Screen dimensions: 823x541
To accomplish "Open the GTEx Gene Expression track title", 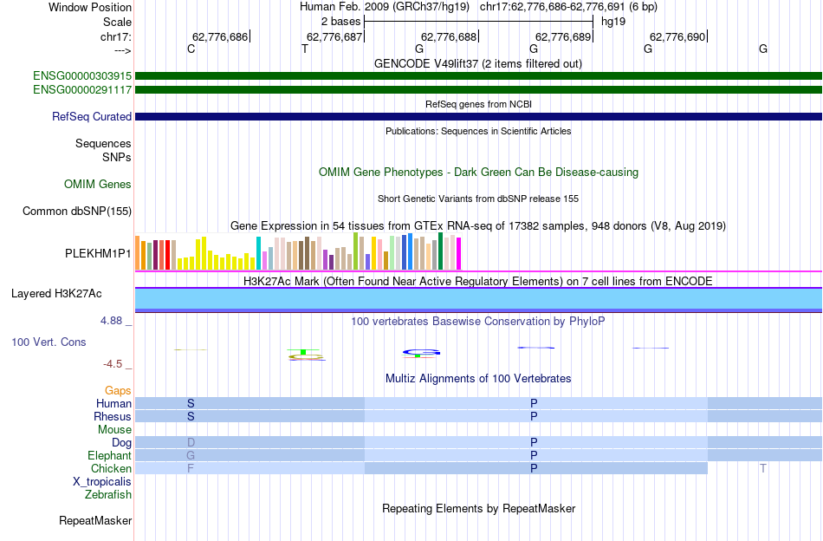I will tap(478, 226).
